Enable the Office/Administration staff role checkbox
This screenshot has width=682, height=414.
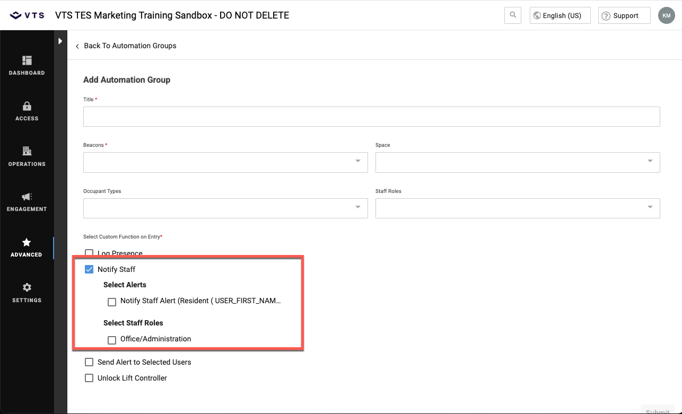[112, 340]
